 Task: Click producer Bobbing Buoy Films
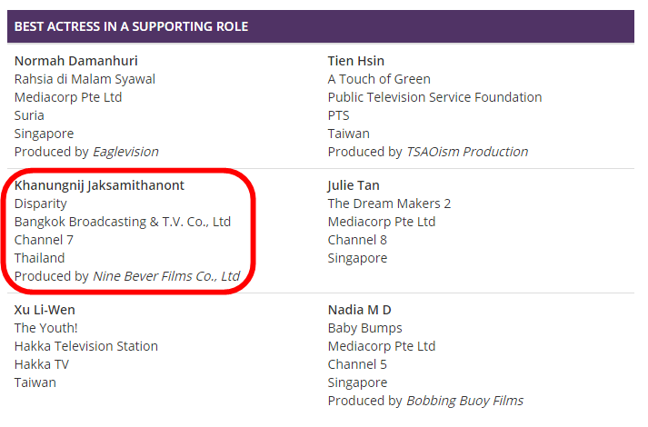point(465,401)
